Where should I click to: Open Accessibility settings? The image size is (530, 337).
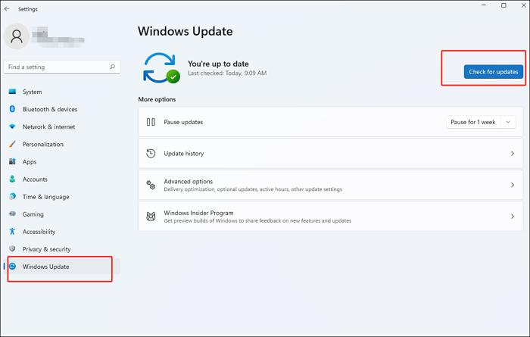[62, 232]
